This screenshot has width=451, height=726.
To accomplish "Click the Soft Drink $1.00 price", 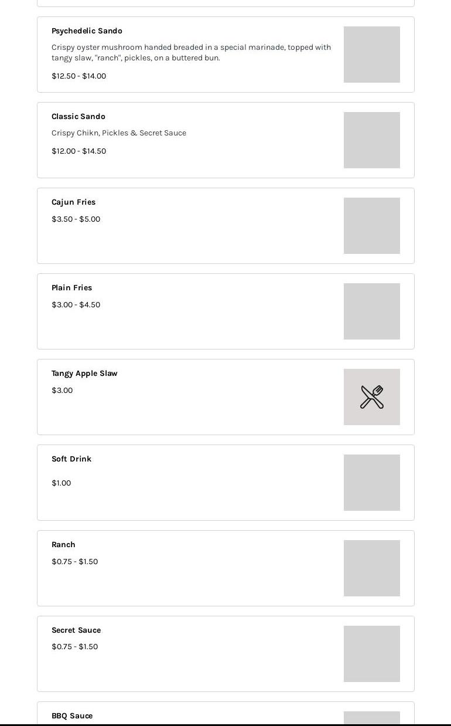I will click(x=61, y=483).
